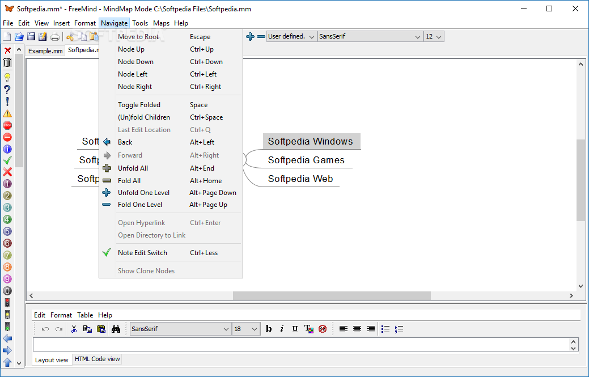Image resolution: width=589 pixels, height=377 pixels.
Task: Add the priority 1 purple number icon
Action: tap(7, 184)
